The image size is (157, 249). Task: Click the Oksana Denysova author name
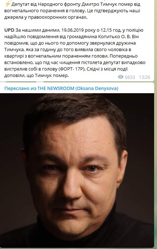pos(97,88)
